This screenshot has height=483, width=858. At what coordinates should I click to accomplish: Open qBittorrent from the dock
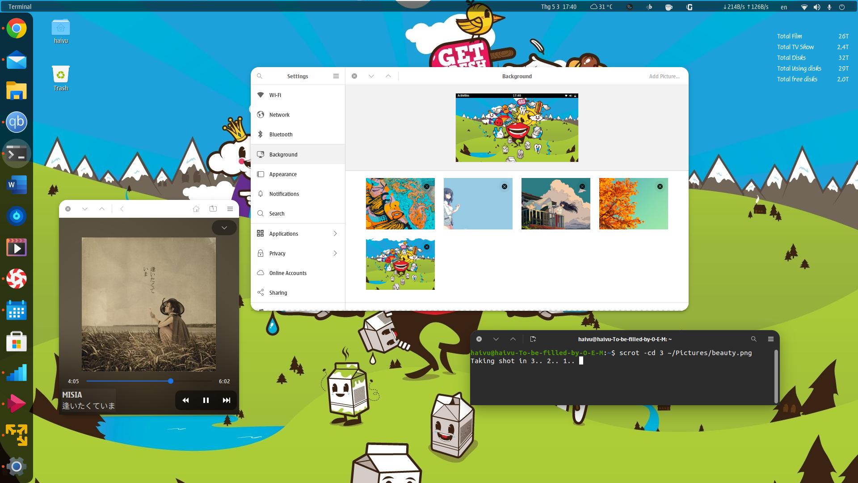coord(17,122)
